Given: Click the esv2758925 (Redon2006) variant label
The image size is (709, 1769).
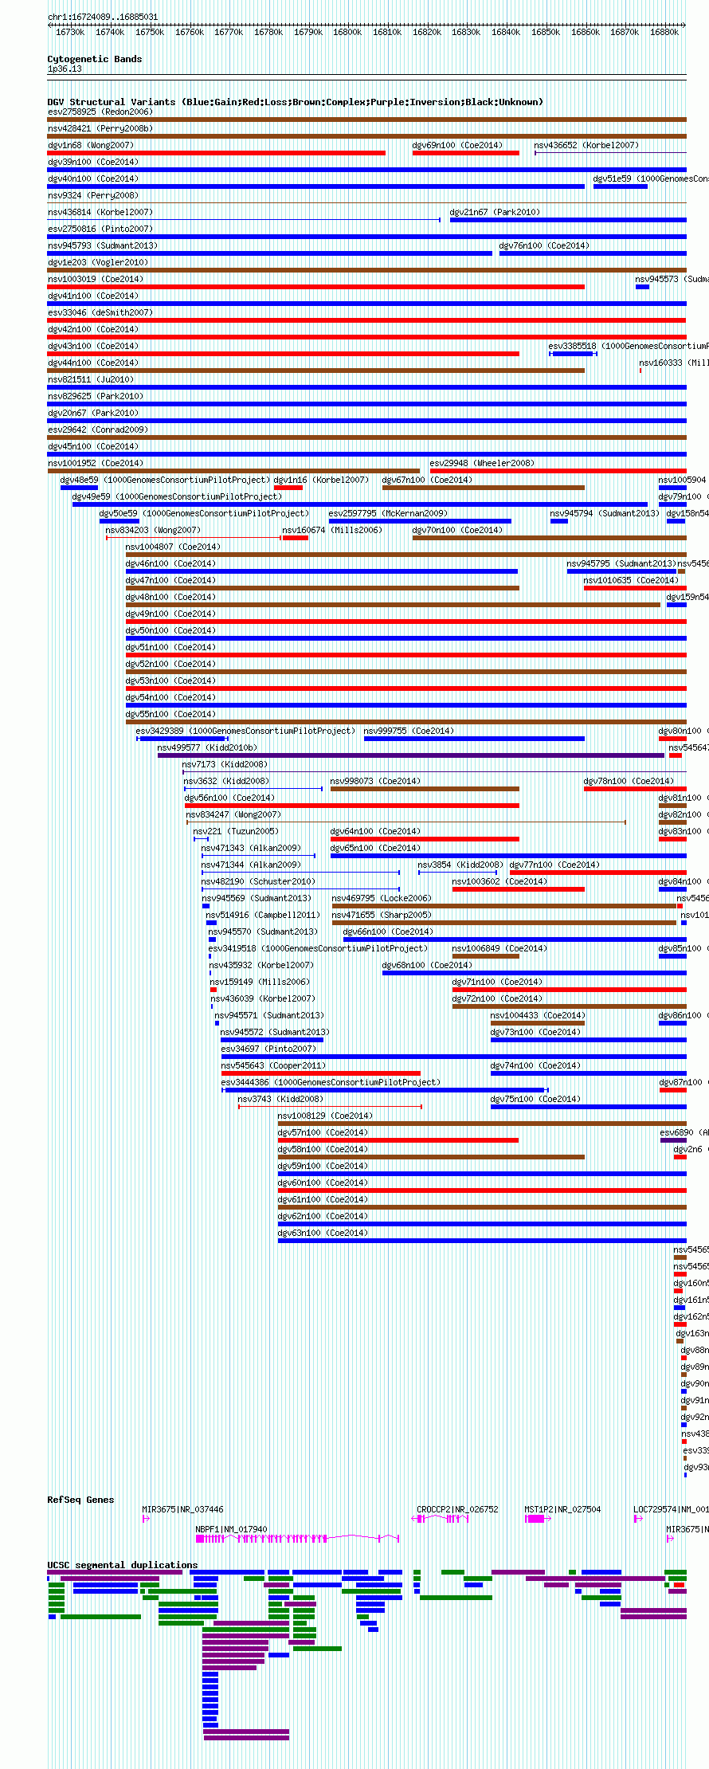Looking at the screenshot, I should click(x=100, y=112).
